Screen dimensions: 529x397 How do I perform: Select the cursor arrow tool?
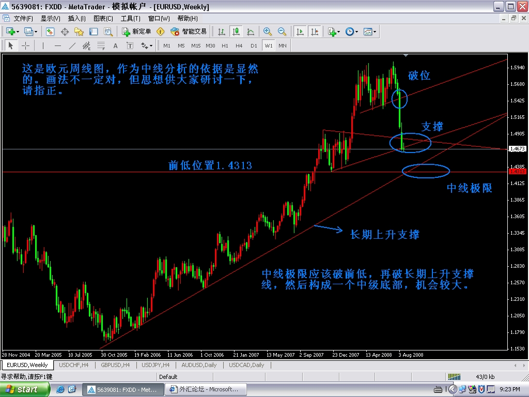[x=11, y=45]
